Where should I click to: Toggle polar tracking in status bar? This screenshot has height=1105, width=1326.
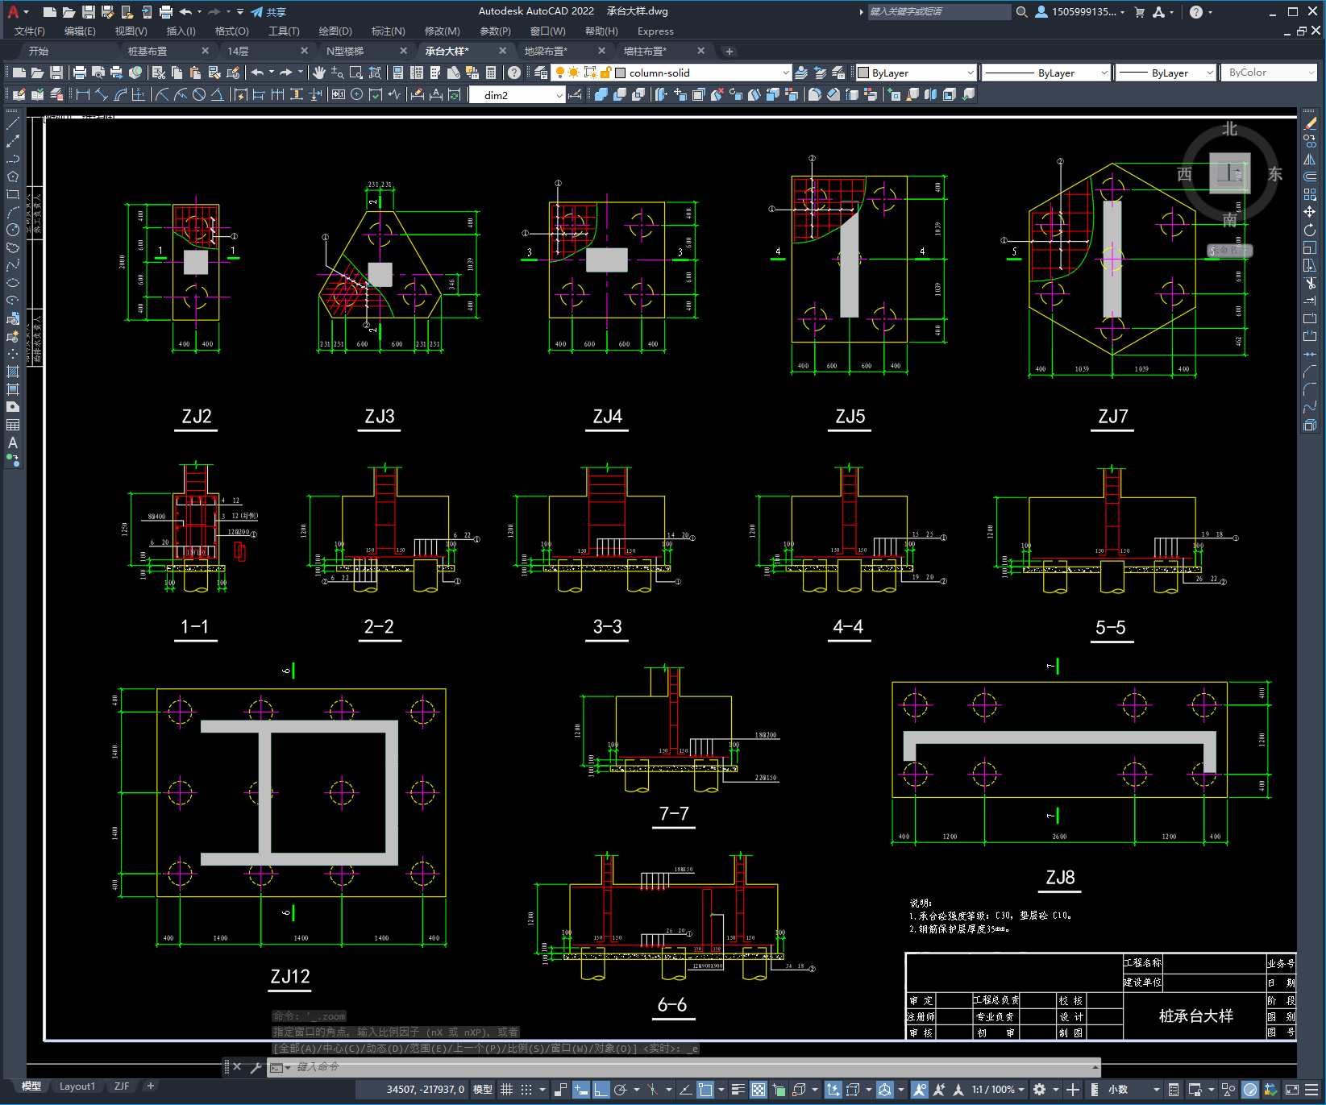coord(620,1090)
